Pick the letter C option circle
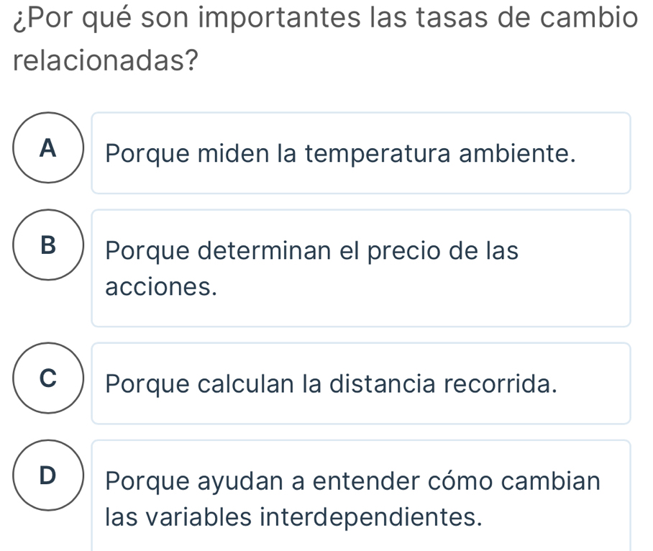The height and width of the screenshot is (551, 653). (48, 378)
